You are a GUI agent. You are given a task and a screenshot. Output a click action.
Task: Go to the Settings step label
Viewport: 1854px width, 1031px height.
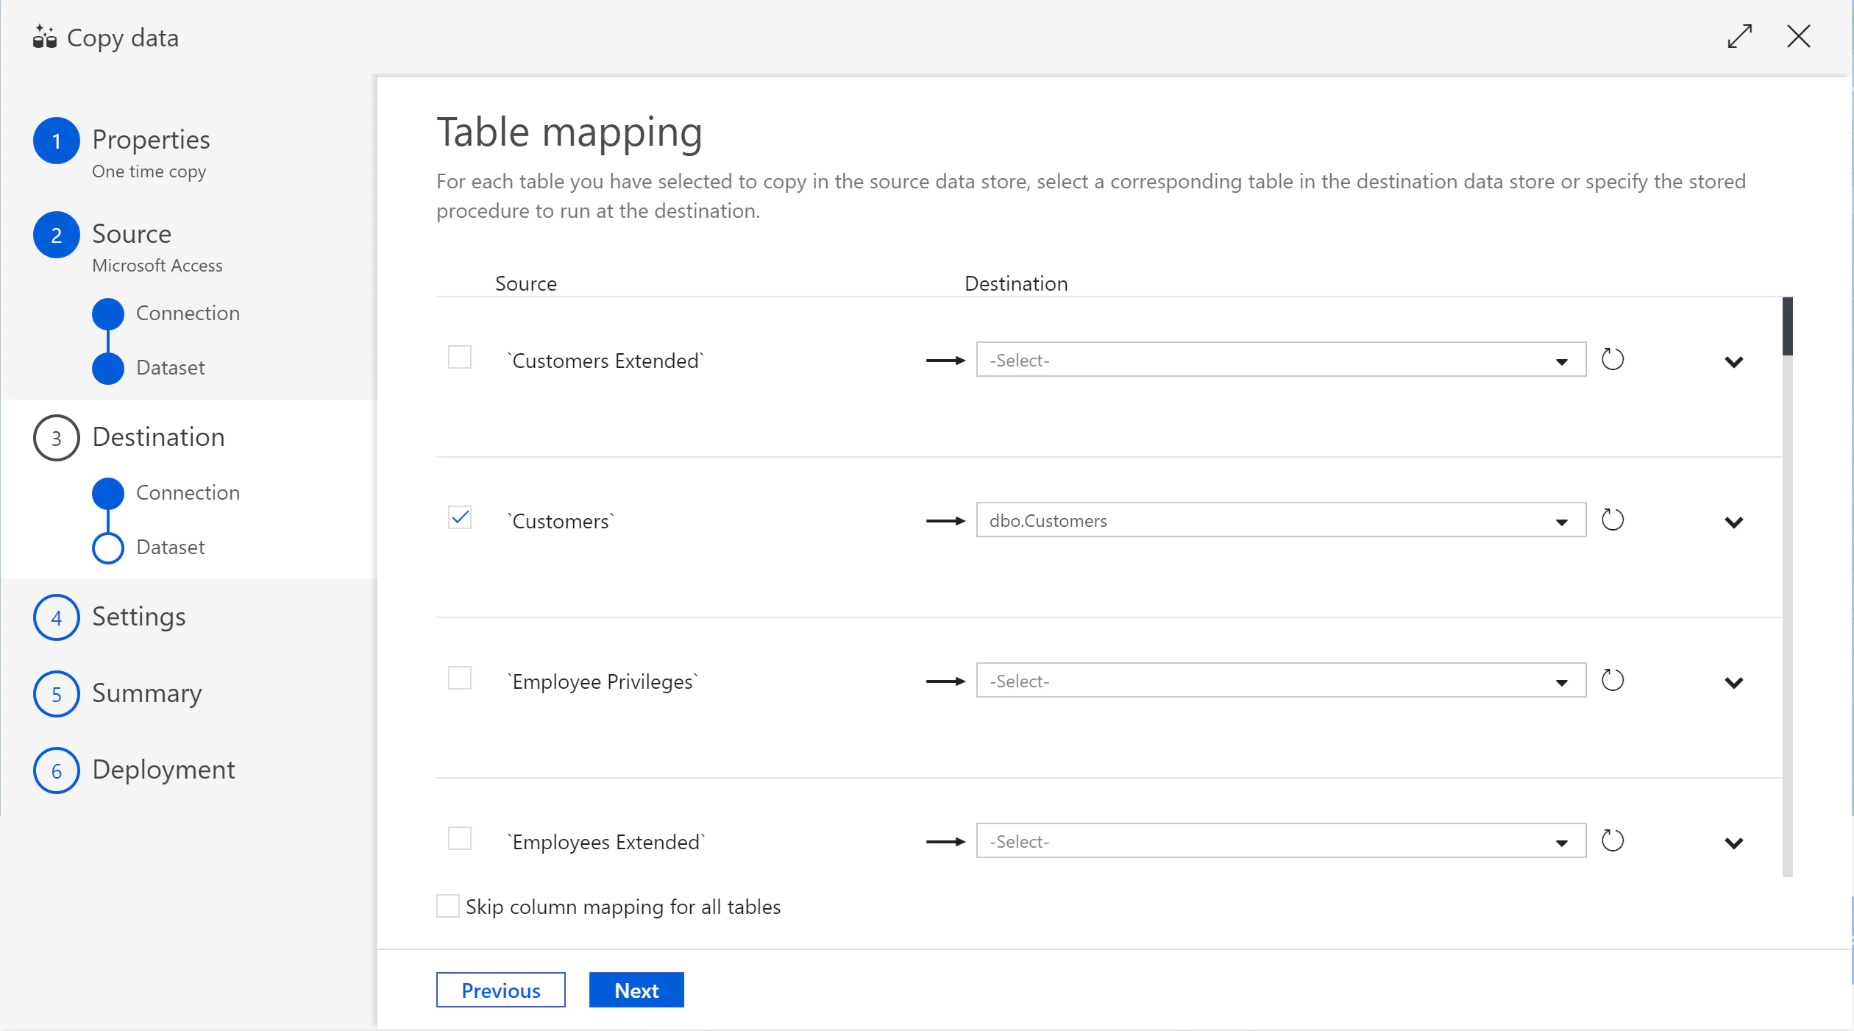tap(138, 617)
